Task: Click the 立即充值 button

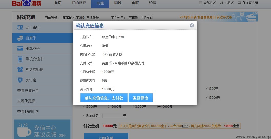Action: coord(106,136)
